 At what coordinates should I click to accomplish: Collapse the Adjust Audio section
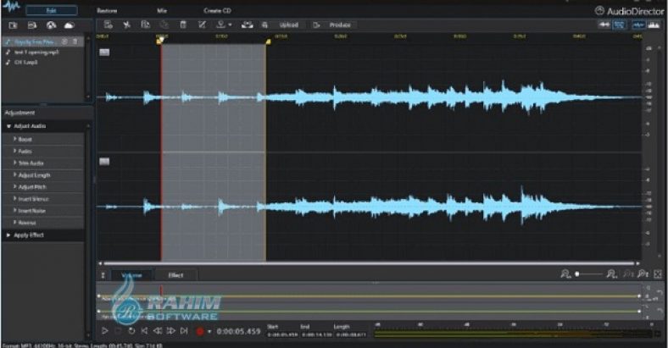coord(8,126)
